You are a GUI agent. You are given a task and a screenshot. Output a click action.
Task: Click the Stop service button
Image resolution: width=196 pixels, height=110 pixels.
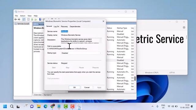(x=67, y=68)
